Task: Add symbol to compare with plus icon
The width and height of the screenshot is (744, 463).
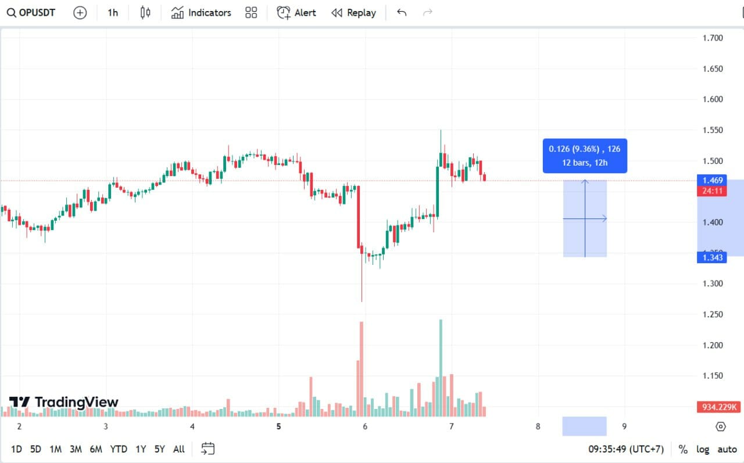Action: point(80,12)
